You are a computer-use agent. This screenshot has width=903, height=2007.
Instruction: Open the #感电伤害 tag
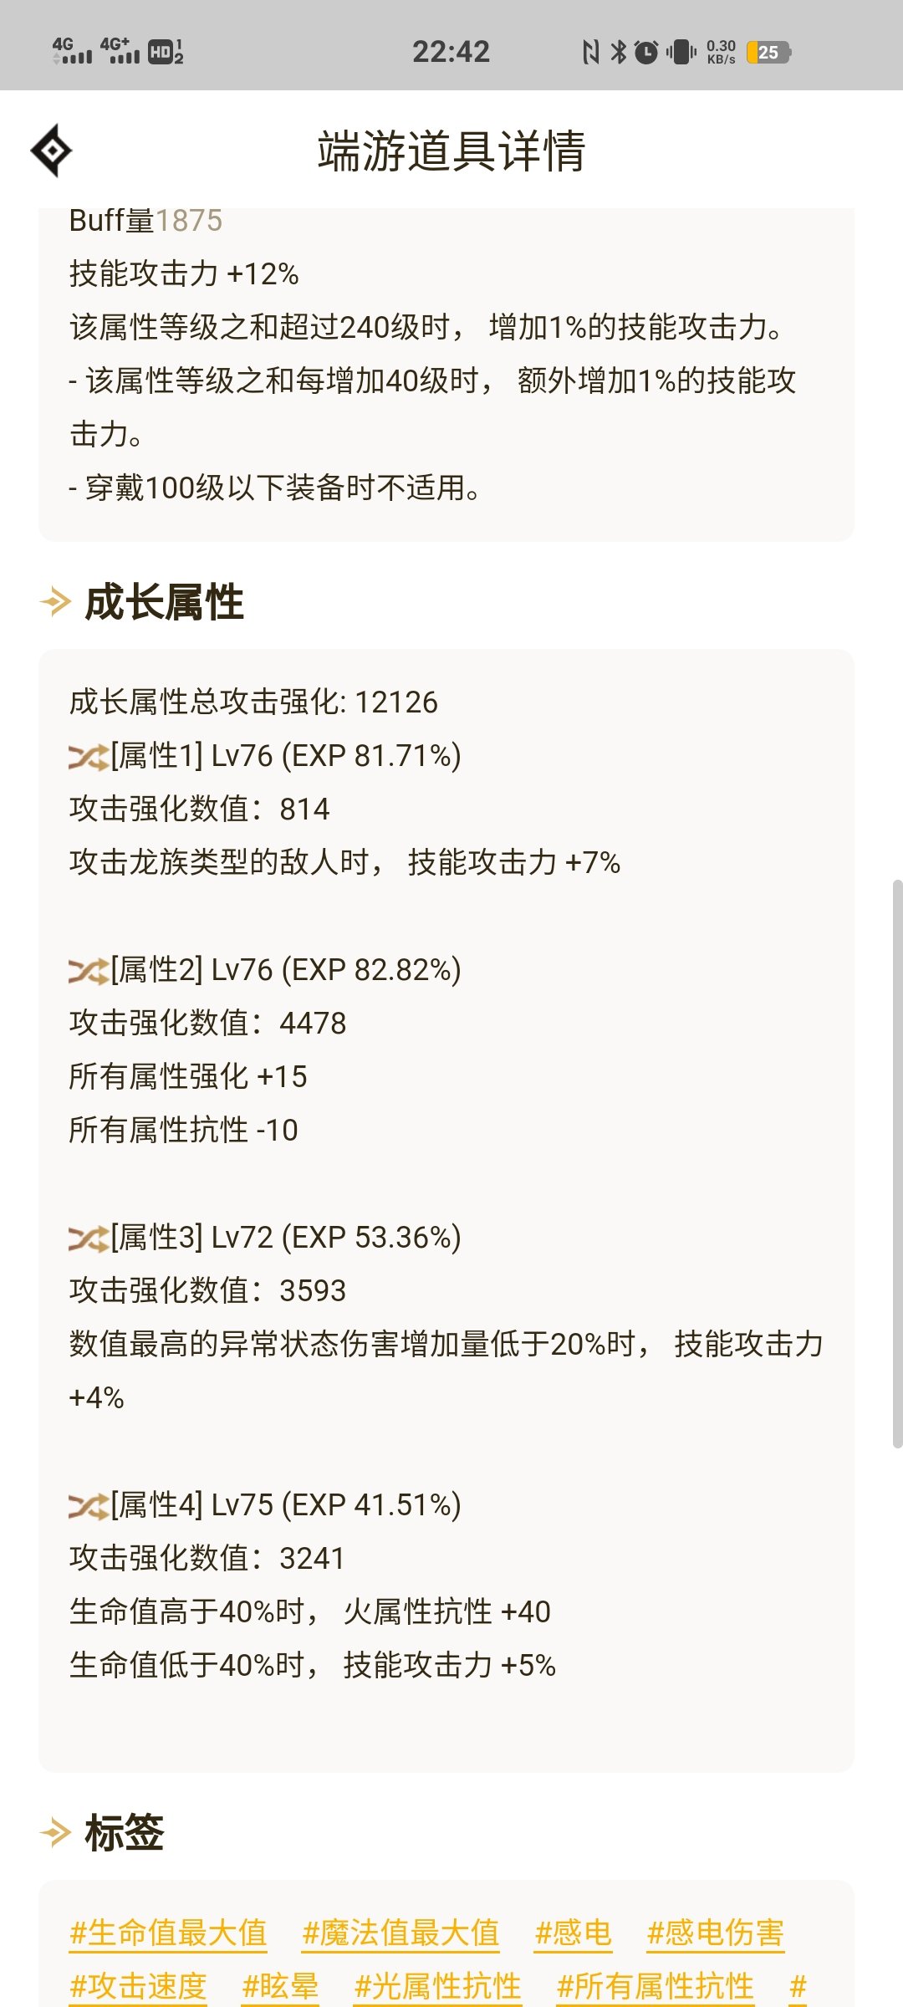(716, 1933)
